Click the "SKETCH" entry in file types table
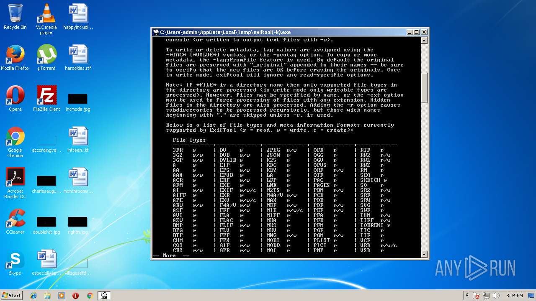The height and width of the screenshot is (301, 536). (370, 180)
